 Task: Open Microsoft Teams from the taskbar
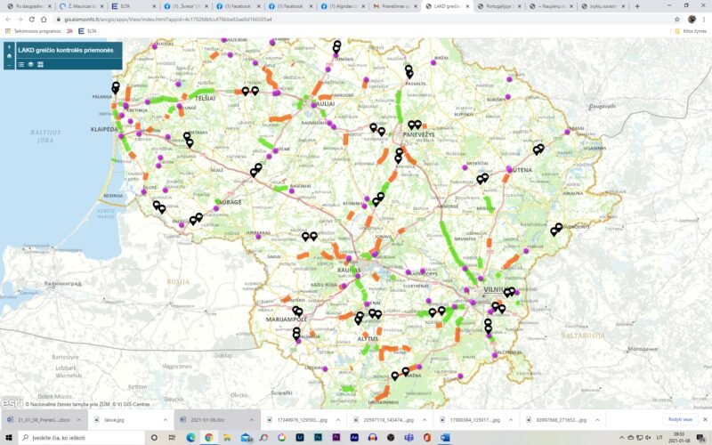pos(409,438)
